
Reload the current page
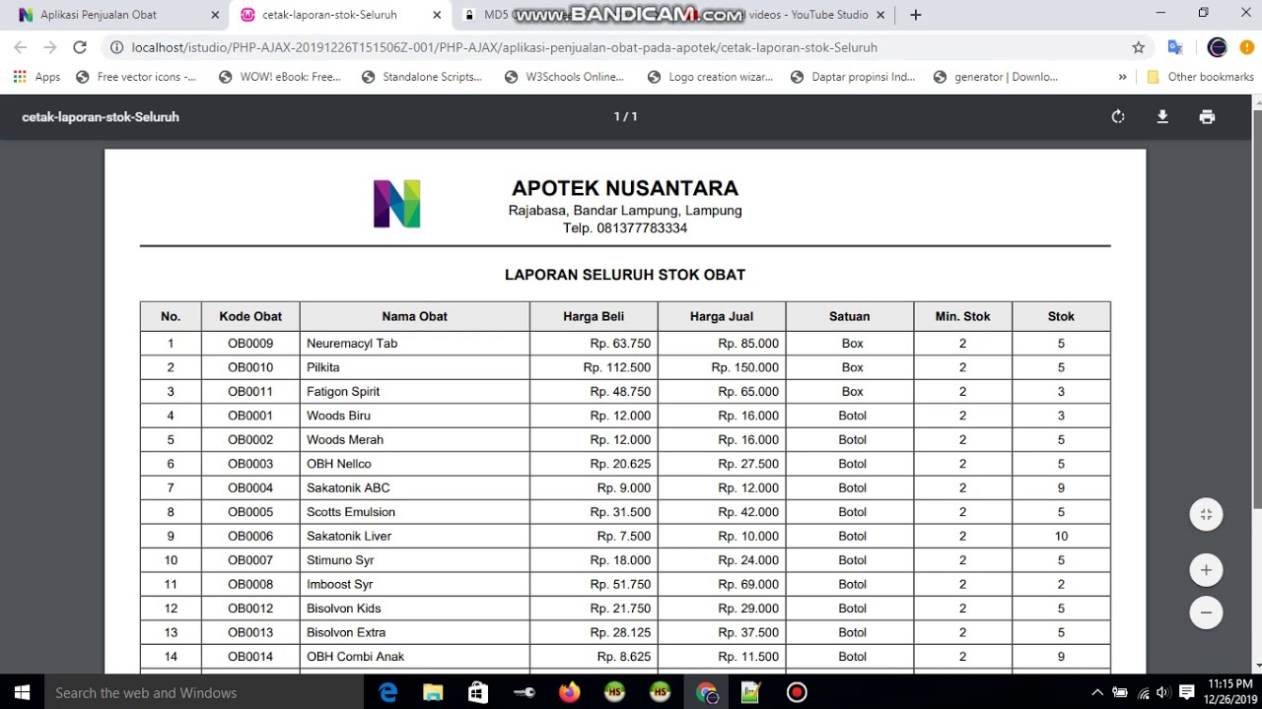click(80, 47)
